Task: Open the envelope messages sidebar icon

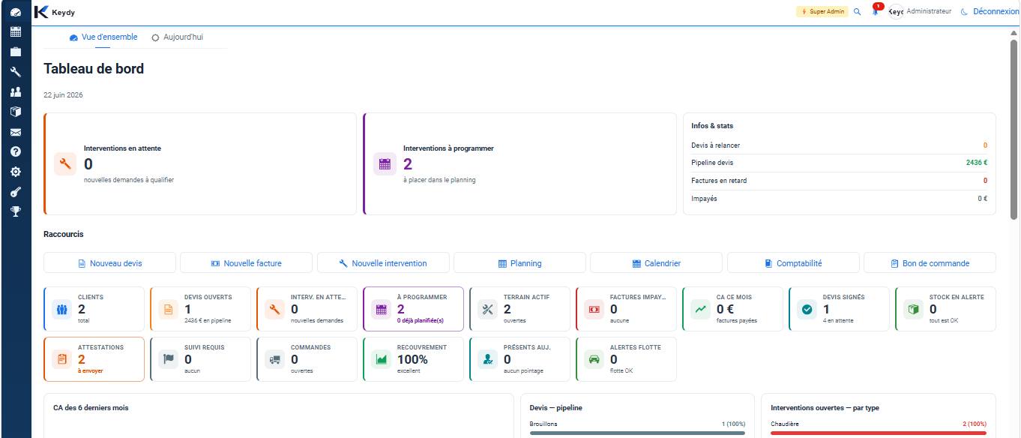Action: coord(15,132)
